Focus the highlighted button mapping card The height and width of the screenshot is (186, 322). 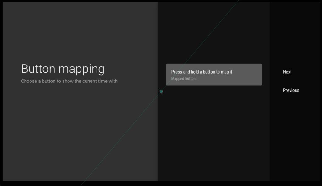click(x=214, y=75)
